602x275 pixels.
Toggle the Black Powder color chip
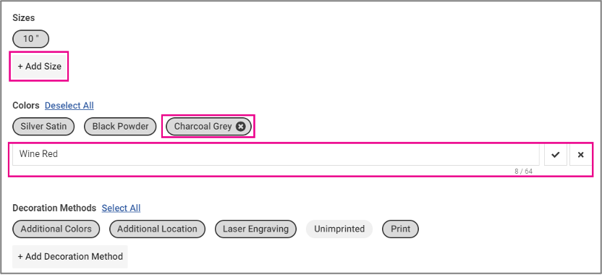pyautogui.click(x=120, y=127)
